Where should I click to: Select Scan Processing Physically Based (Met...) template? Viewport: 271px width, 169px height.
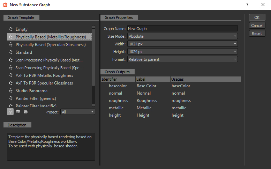coord(49,60)
